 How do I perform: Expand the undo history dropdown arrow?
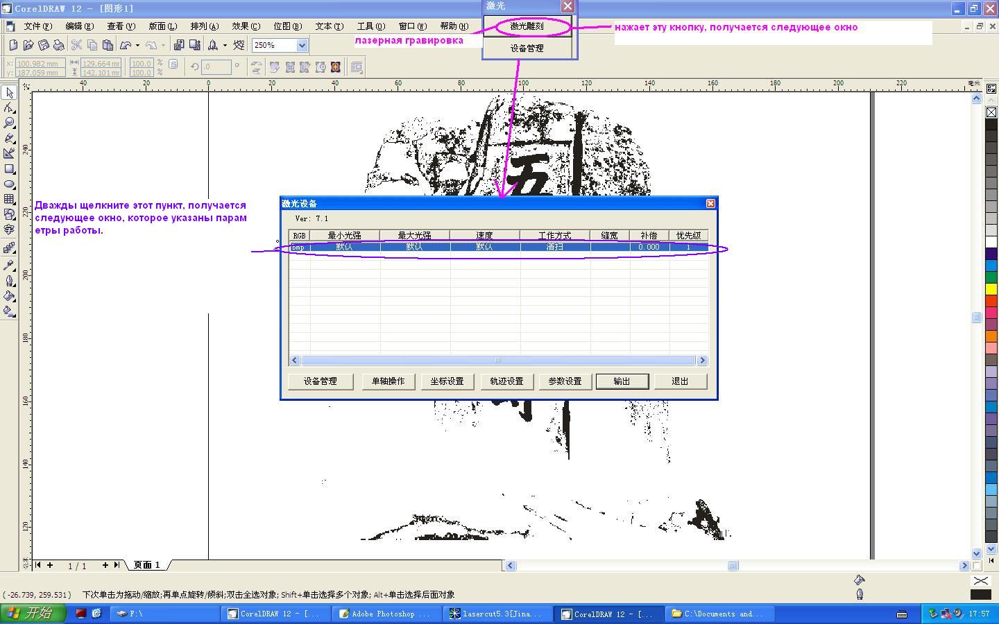[137, 46]
